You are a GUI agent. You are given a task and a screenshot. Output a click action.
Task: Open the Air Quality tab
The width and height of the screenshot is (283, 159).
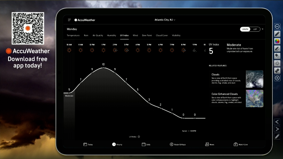tap(98, 35)
